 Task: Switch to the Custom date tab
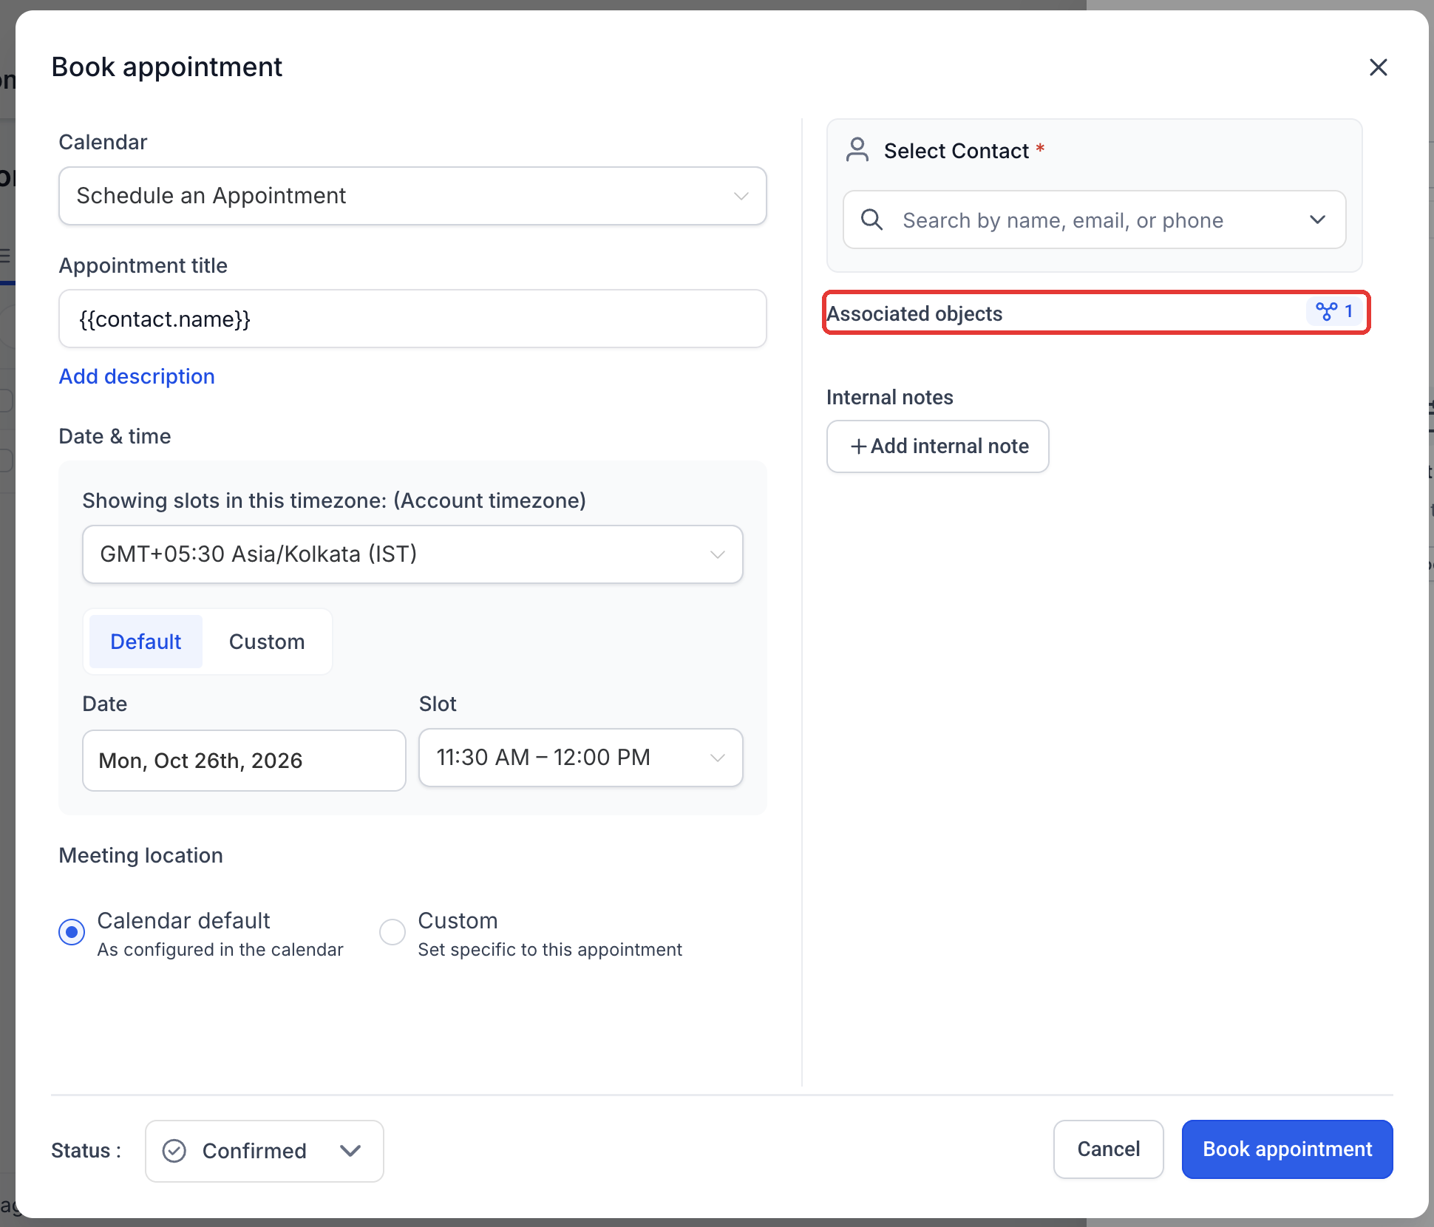267,642
